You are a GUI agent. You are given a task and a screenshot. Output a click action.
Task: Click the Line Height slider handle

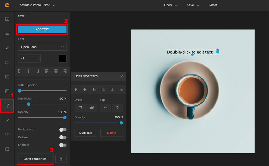[29, 104]
